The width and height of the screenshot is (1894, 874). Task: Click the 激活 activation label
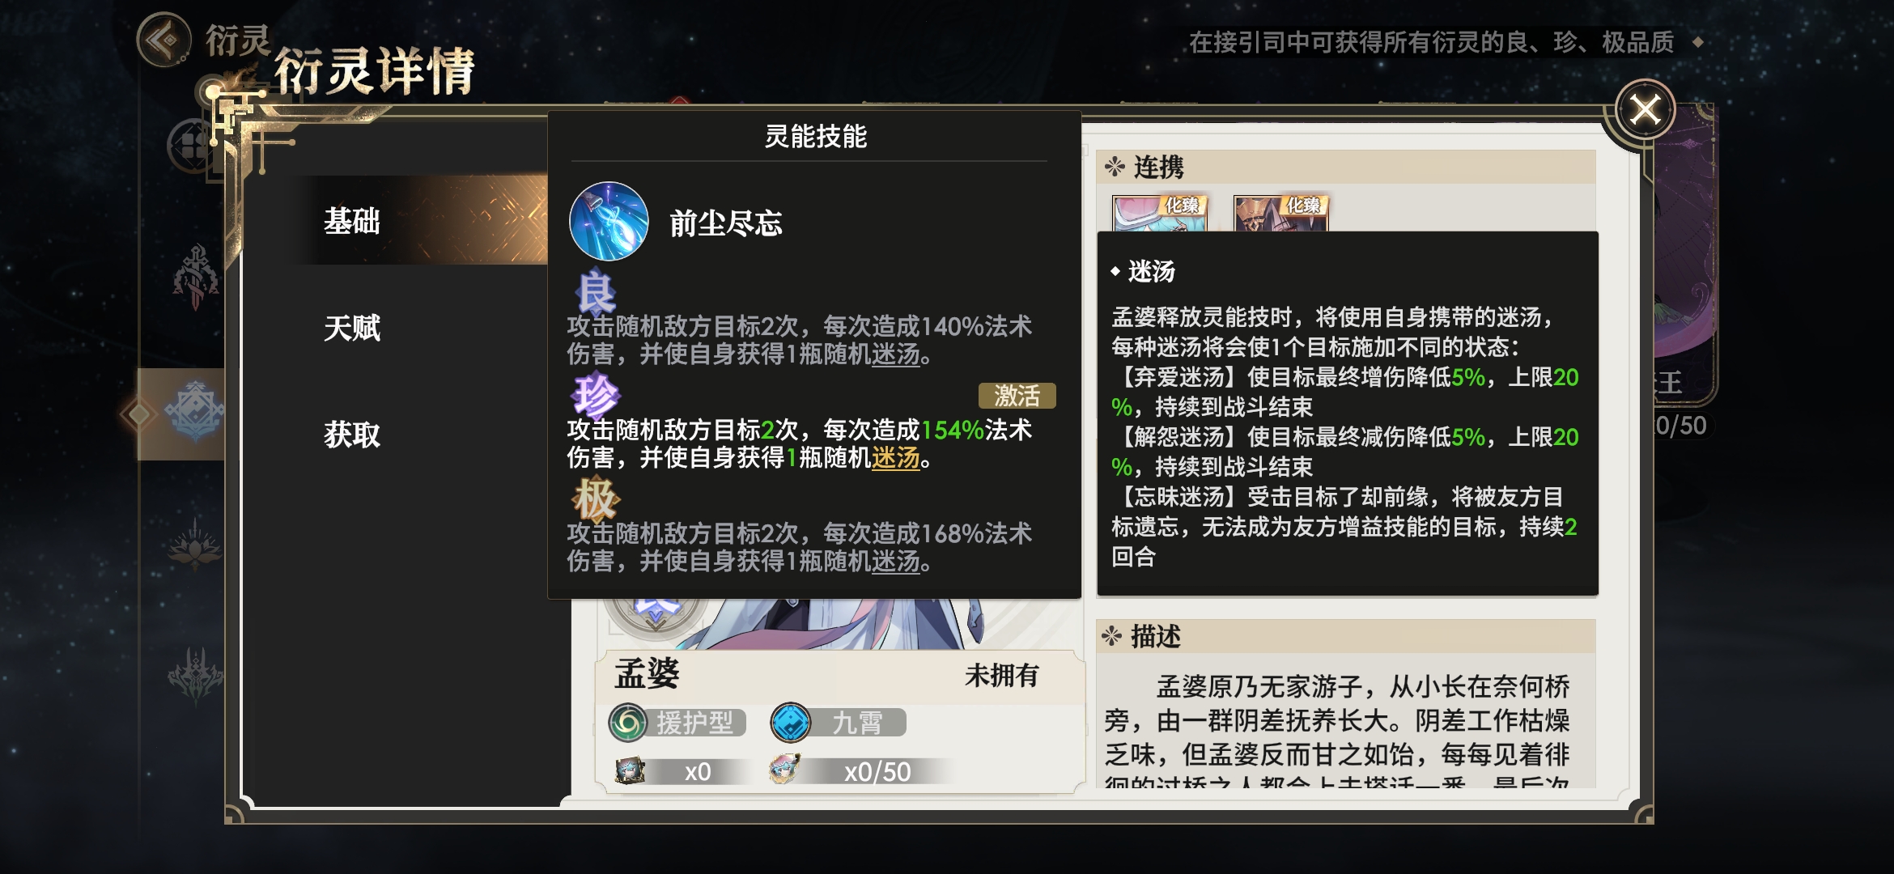(1017, 396)
